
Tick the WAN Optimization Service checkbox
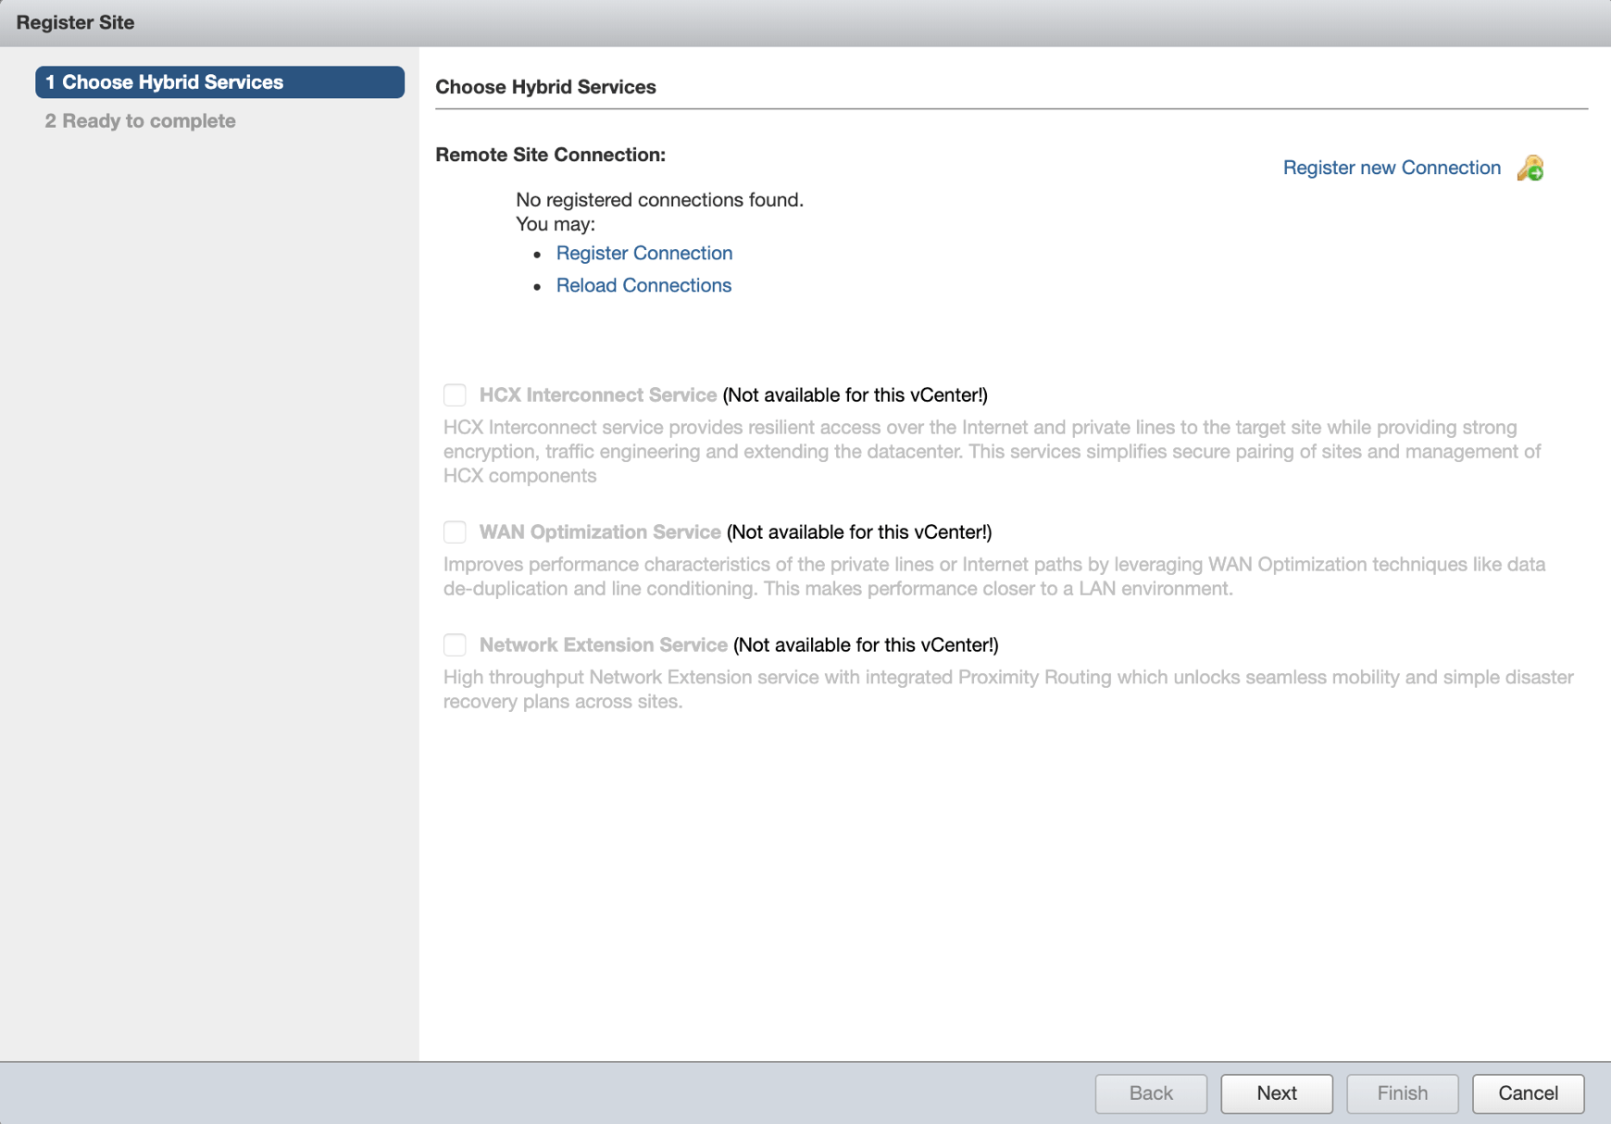click(x=455, y=532)
